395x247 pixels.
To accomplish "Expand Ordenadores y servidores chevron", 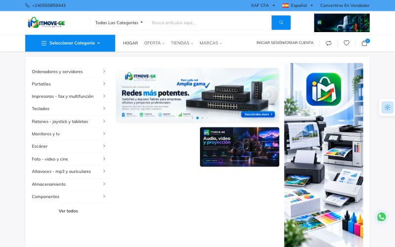I will [104, 72].
